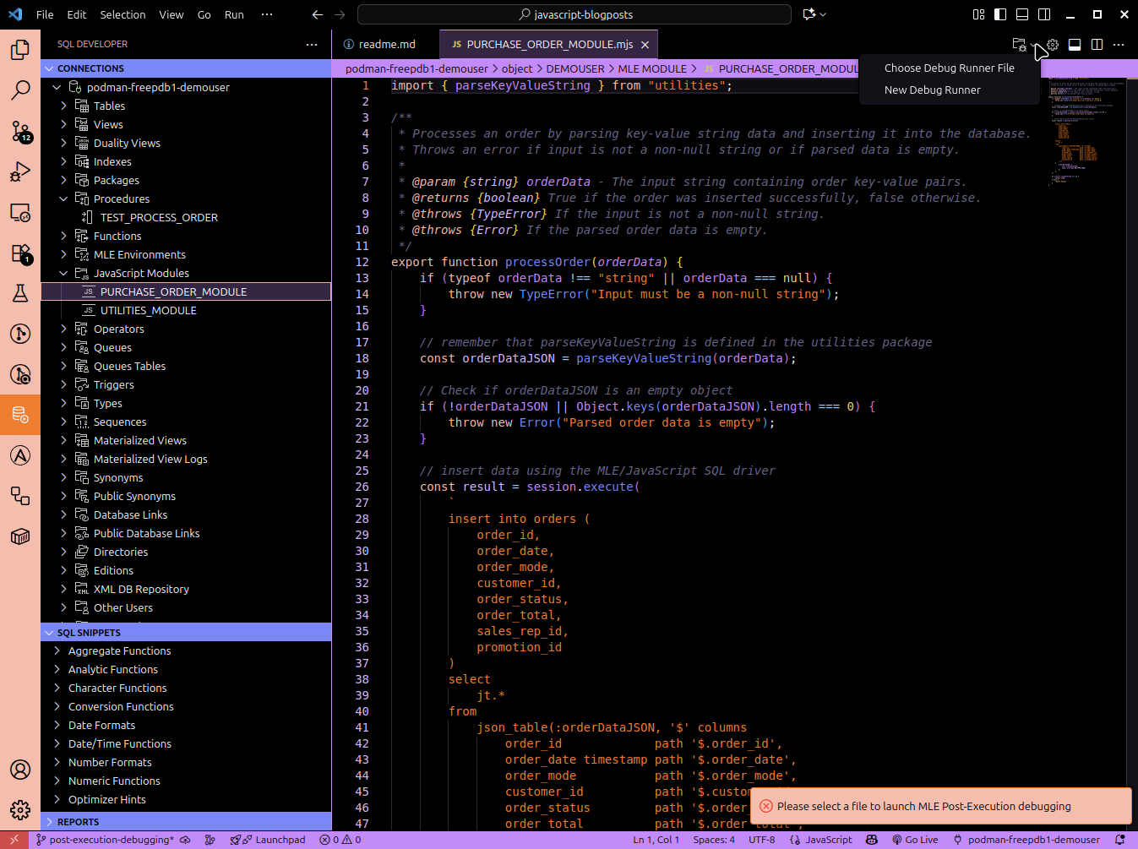
Task: Toggle the Panel layout control in title bar
Action: coord(1021,14)
